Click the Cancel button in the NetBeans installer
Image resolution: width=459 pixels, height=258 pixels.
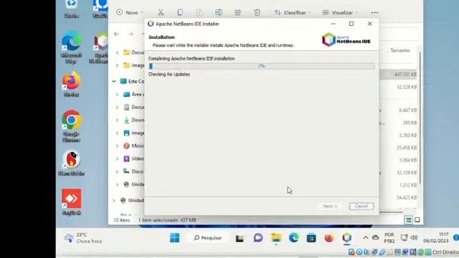coord(361,206)
